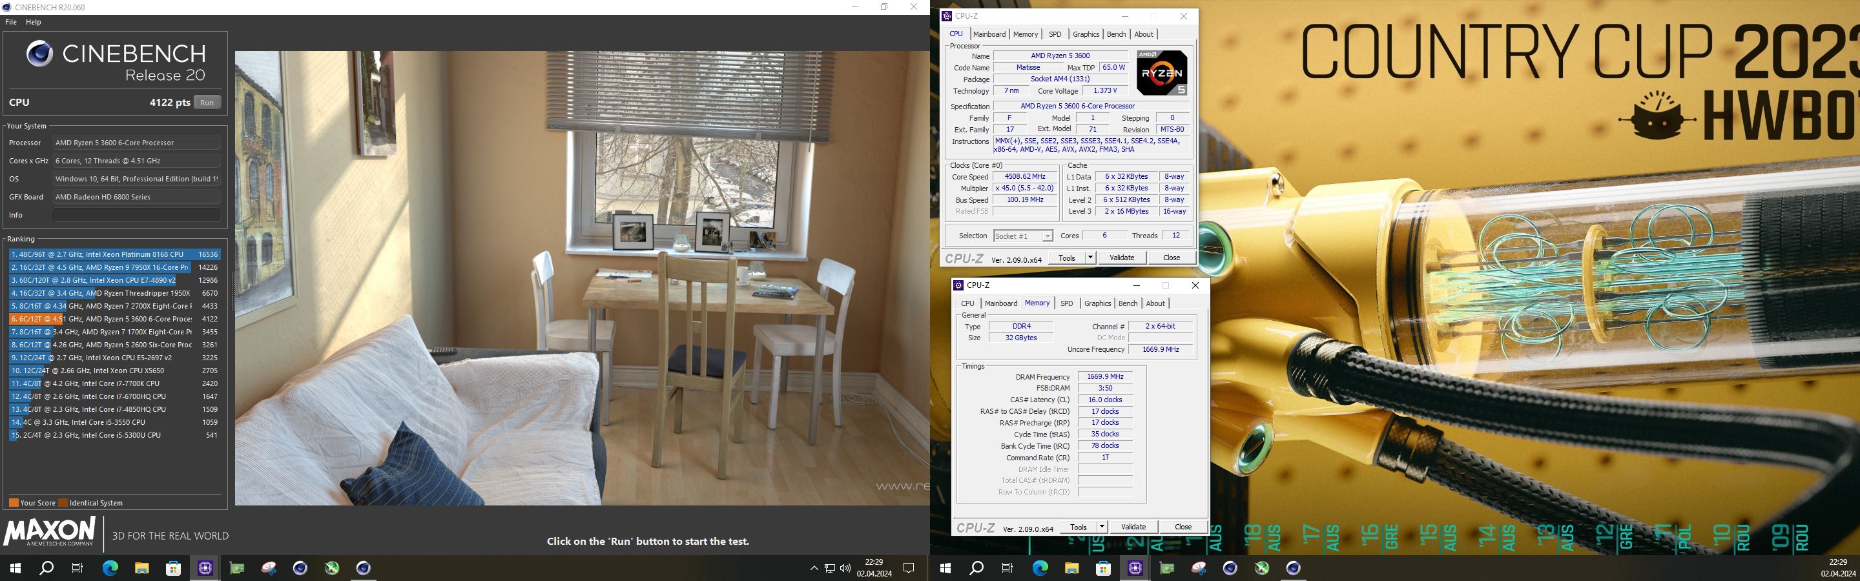Click Core Speed value 4508.62 MHz
Viewport: 1860px width, 581px height.
[x=1024, y=176]
